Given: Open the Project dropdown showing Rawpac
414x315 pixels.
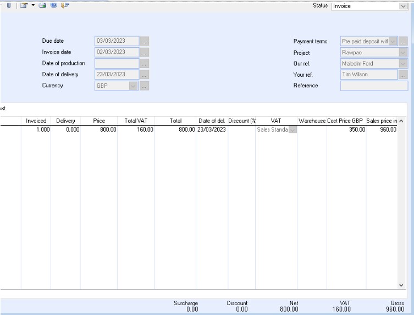Looking at the screenshot, I should [403, 53].
